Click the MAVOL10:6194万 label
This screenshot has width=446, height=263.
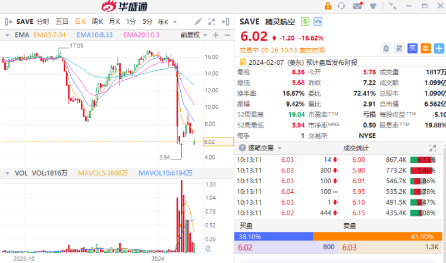point(165,173)
